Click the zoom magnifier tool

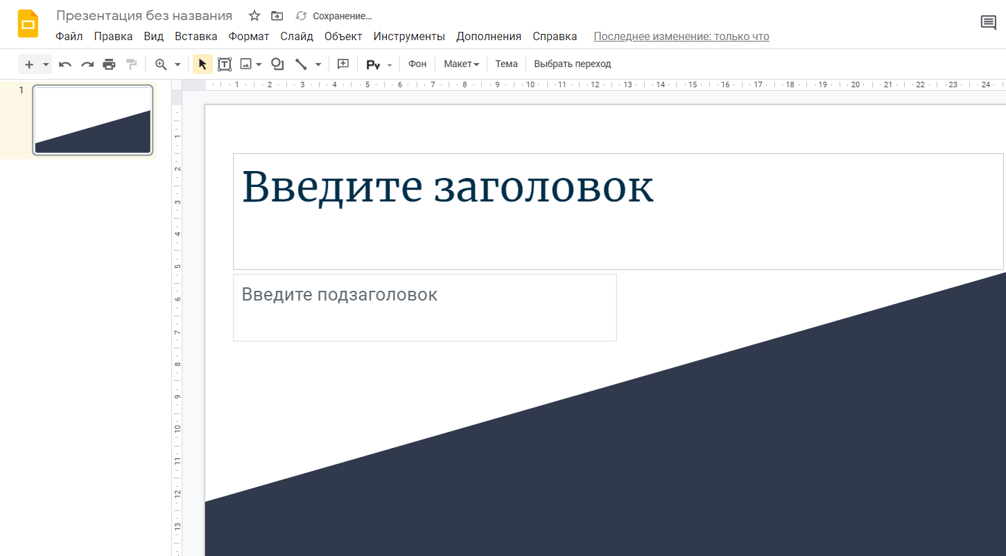click(161, 64)
